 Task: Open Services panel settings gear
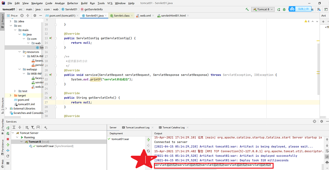tap(322, 121)
